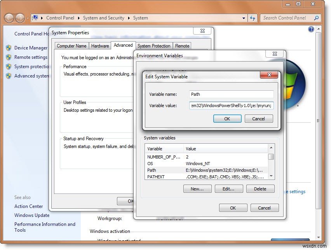The width and height of the screenshot is (331, 250).
Task: Open the Windows Update link
Action: click(32, 215)
